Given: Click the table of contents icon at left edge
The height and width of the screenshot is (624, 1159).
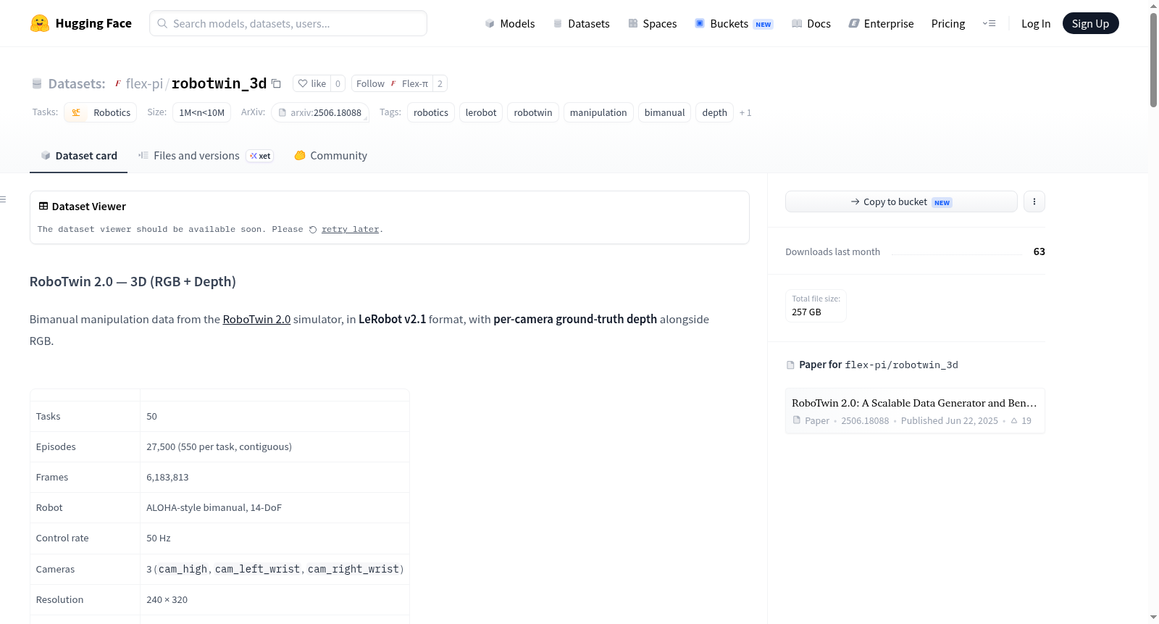Looking at the screenshot, I should 3,199.
